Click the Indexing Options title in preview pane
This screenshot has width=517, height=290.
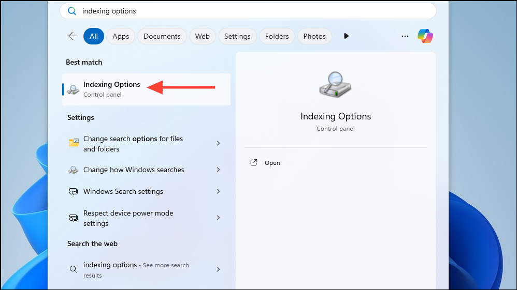coord(336,116)
